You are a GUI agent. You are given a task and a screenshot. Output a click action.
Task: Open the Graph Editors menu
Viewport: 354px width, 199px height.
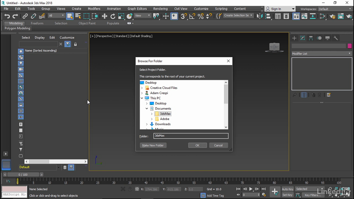pyautogui.click(x=137, y=9)
